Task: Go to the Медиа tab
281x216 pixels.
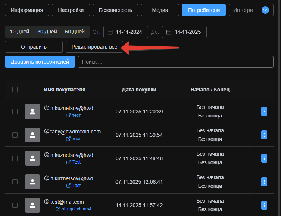Action: tap(160, 10)
